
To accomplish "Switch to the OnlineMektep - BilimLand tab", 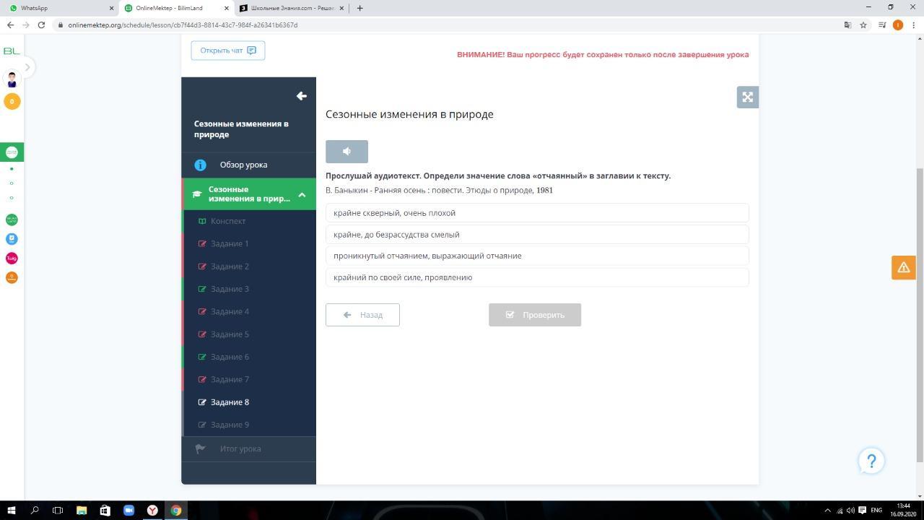I will [x=173, y=8].
